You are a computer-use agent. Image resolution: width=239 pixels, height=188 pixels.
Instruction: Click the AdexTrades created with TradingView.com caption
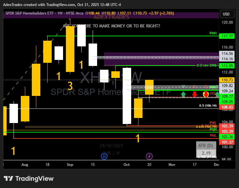point(62,5)
